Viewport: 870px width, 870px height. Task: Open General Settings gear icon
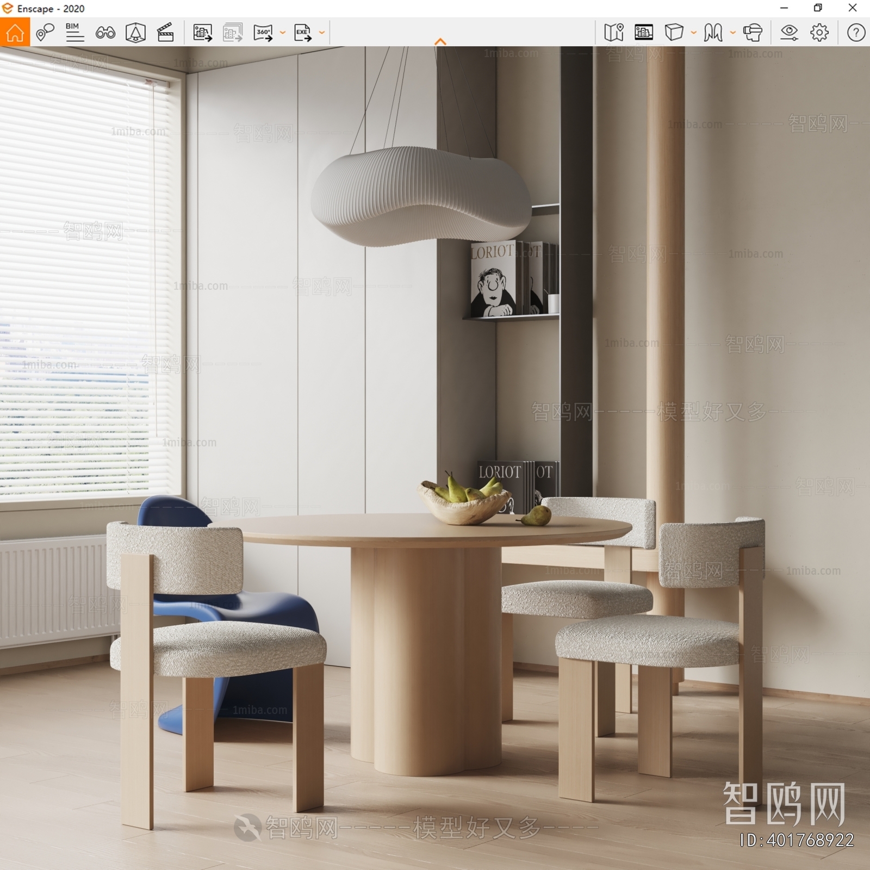click(x=819, y=33)
